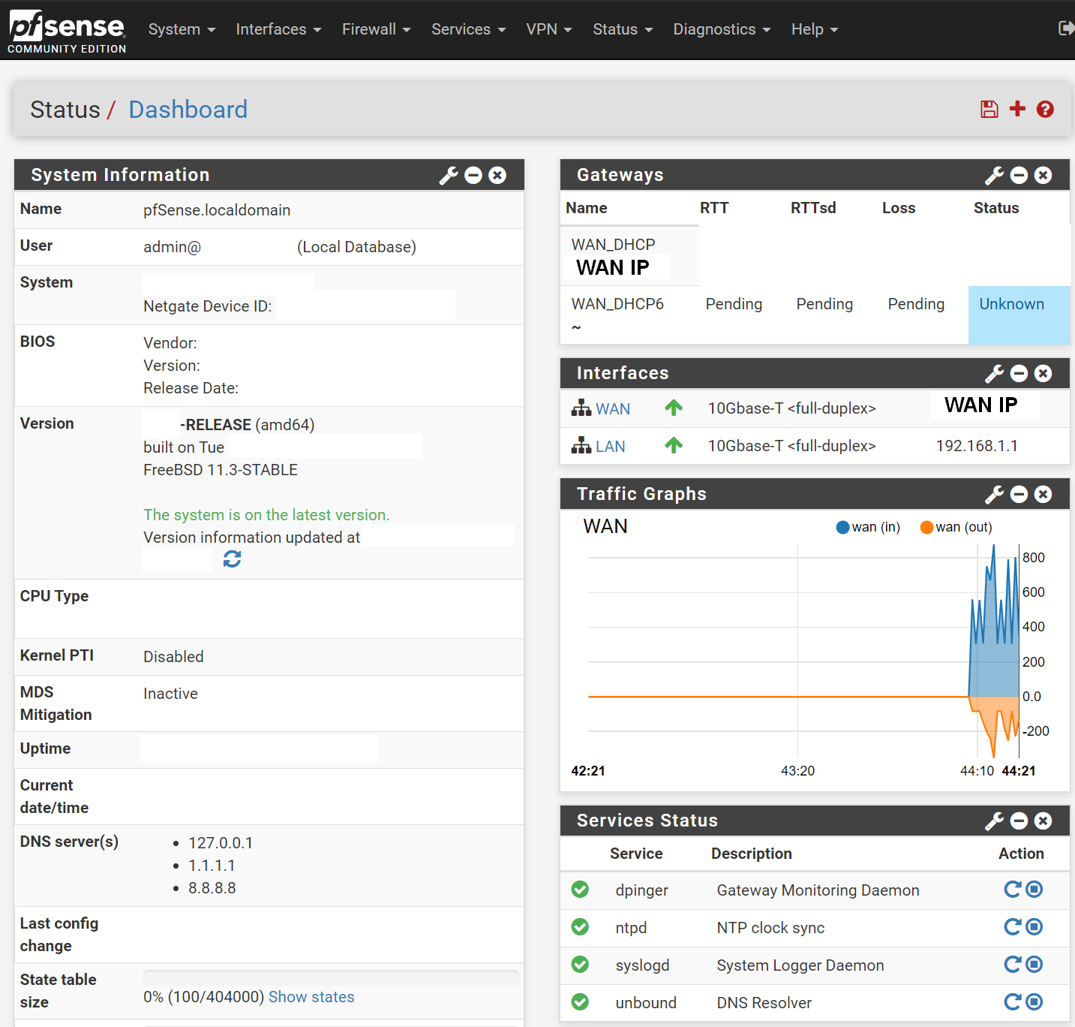Open the Services dropdown menu
The width and height of the screenshot is (1075, 1027).
click(469, 29)
